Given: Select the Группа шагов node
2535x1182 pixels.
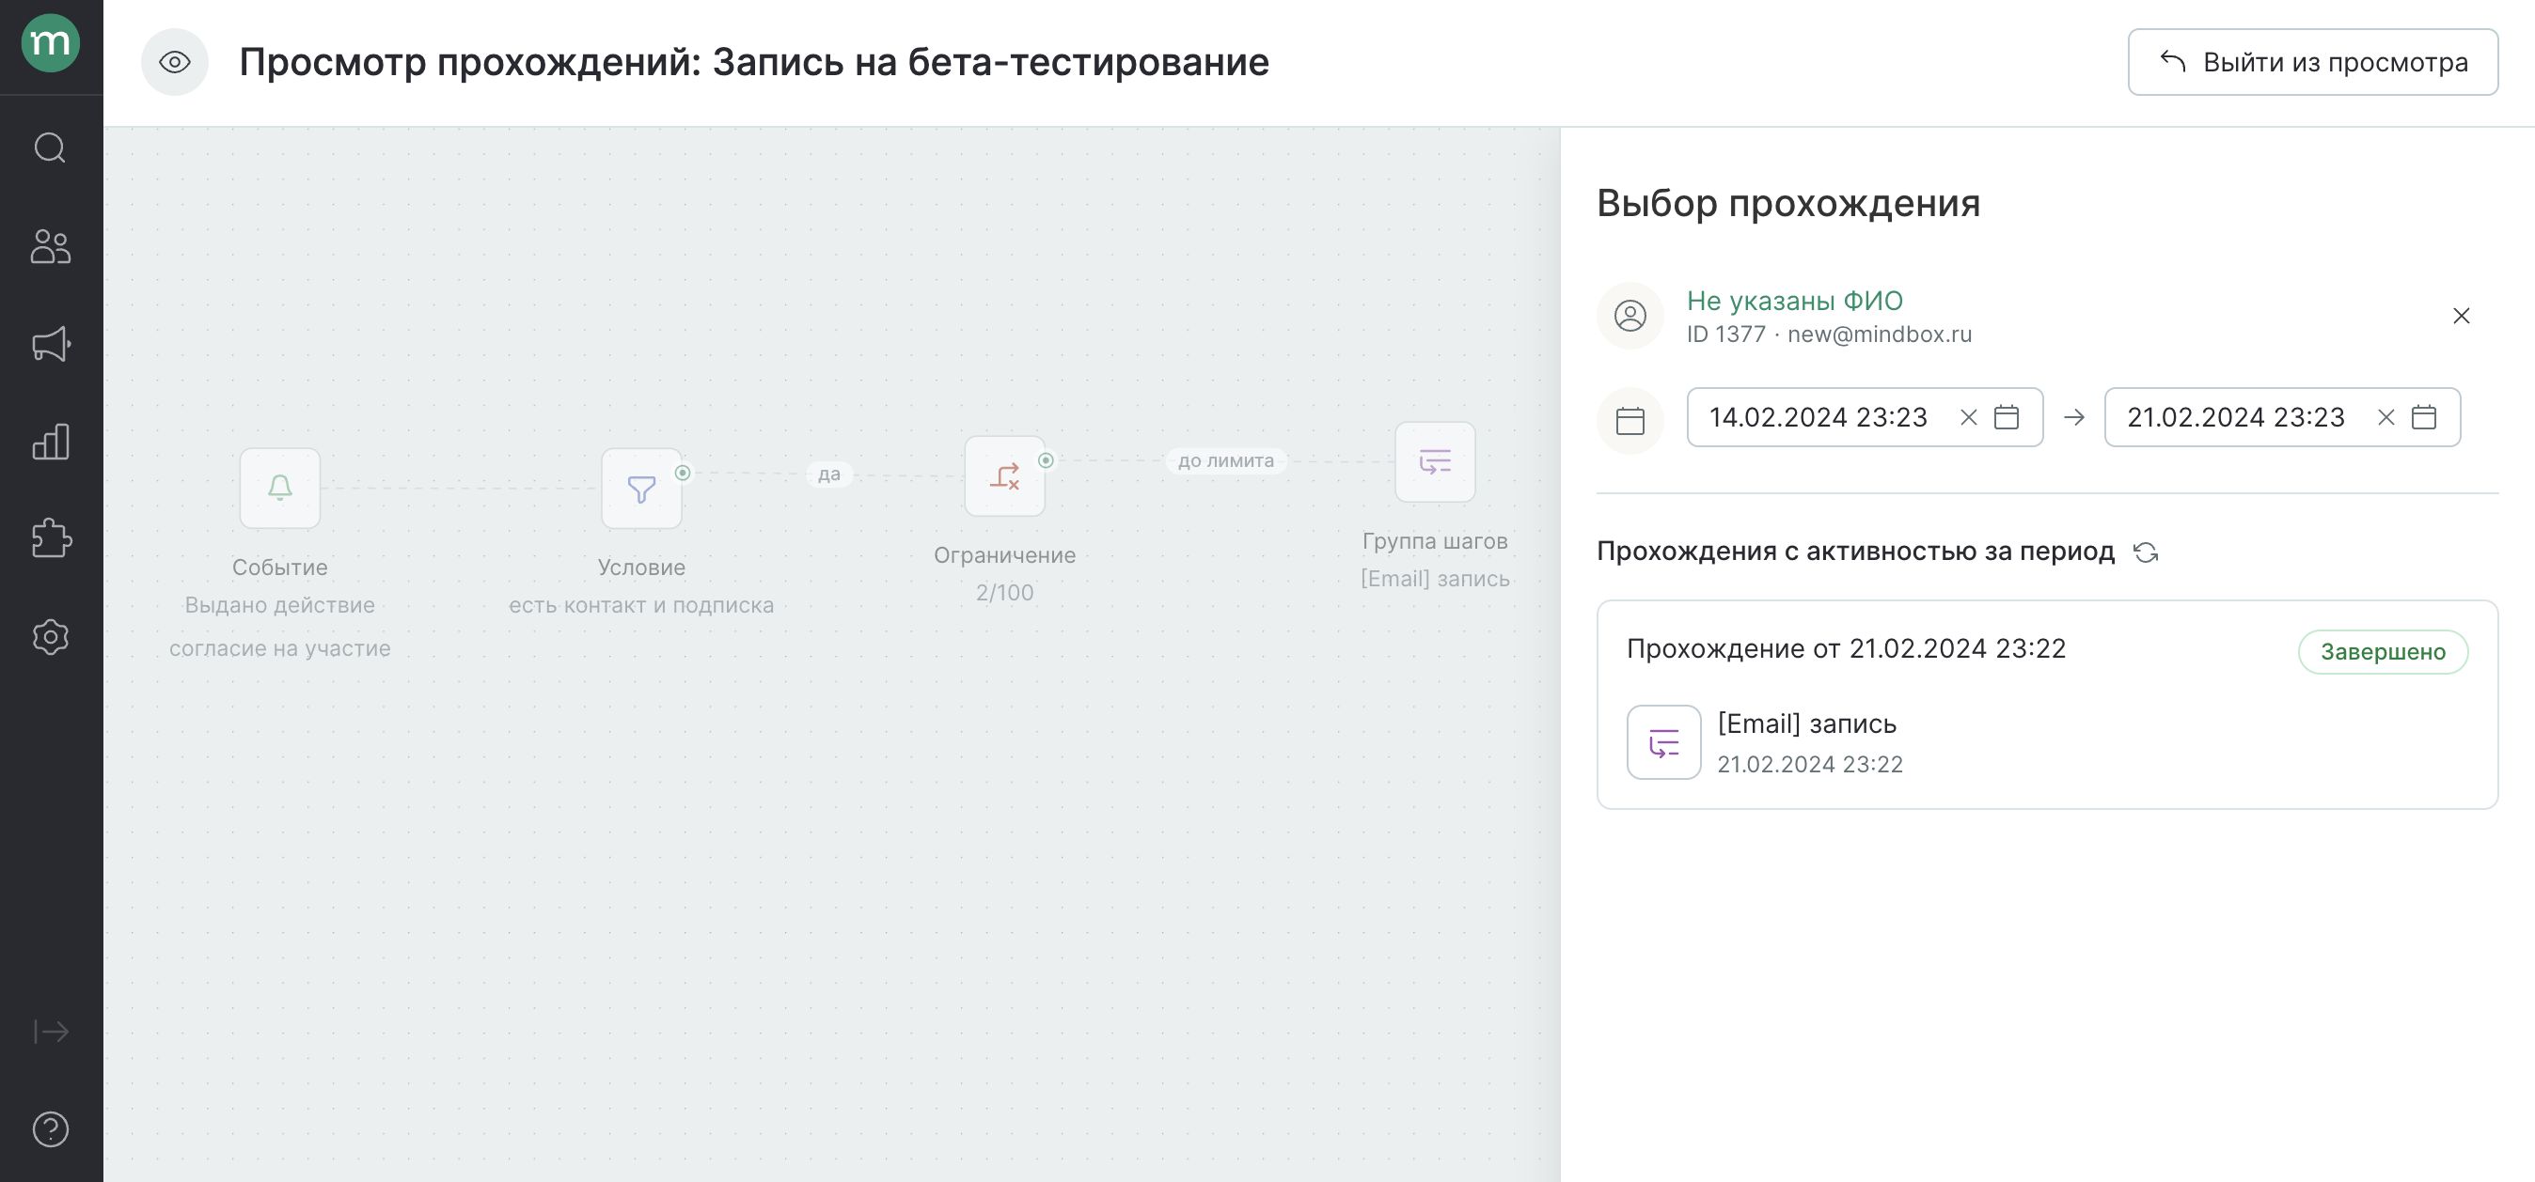Looking at the screenshot, I should 1434,461.
